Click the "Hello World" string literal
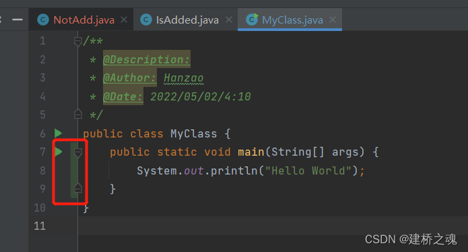 308,170
